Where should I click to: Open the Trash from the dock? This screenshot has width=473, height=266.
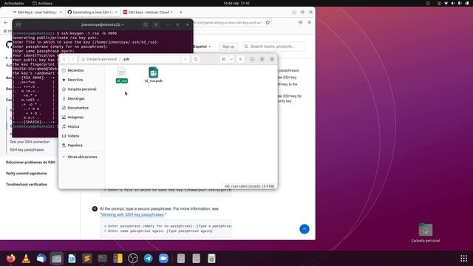(x=211, y=259)
